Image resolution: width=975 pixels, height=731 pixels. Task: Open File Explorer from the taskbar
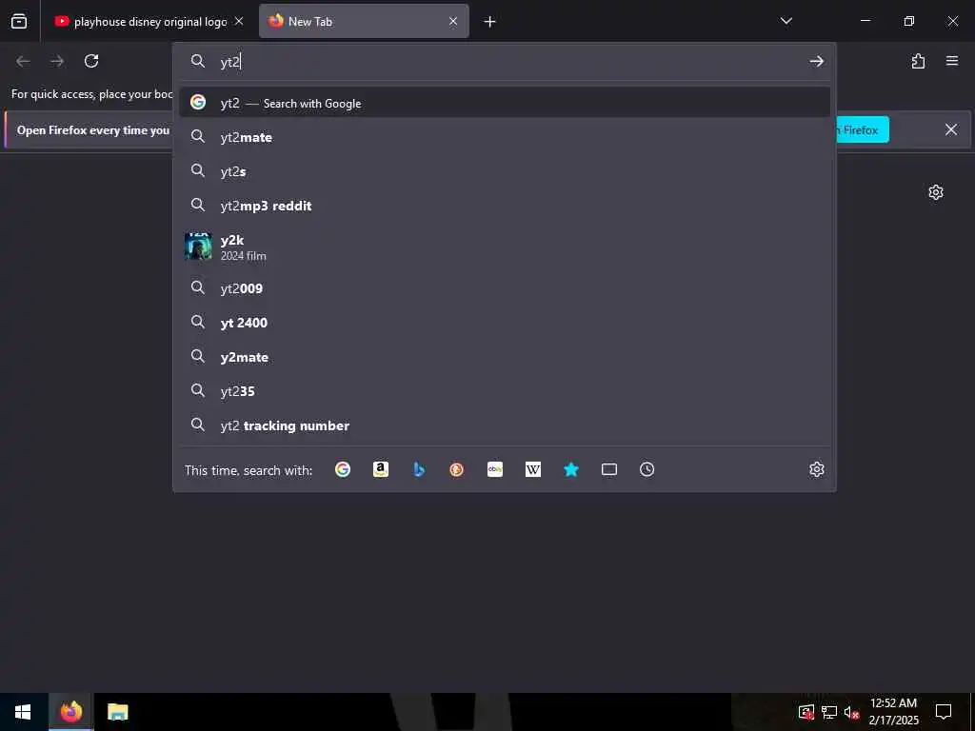(117, 712)
